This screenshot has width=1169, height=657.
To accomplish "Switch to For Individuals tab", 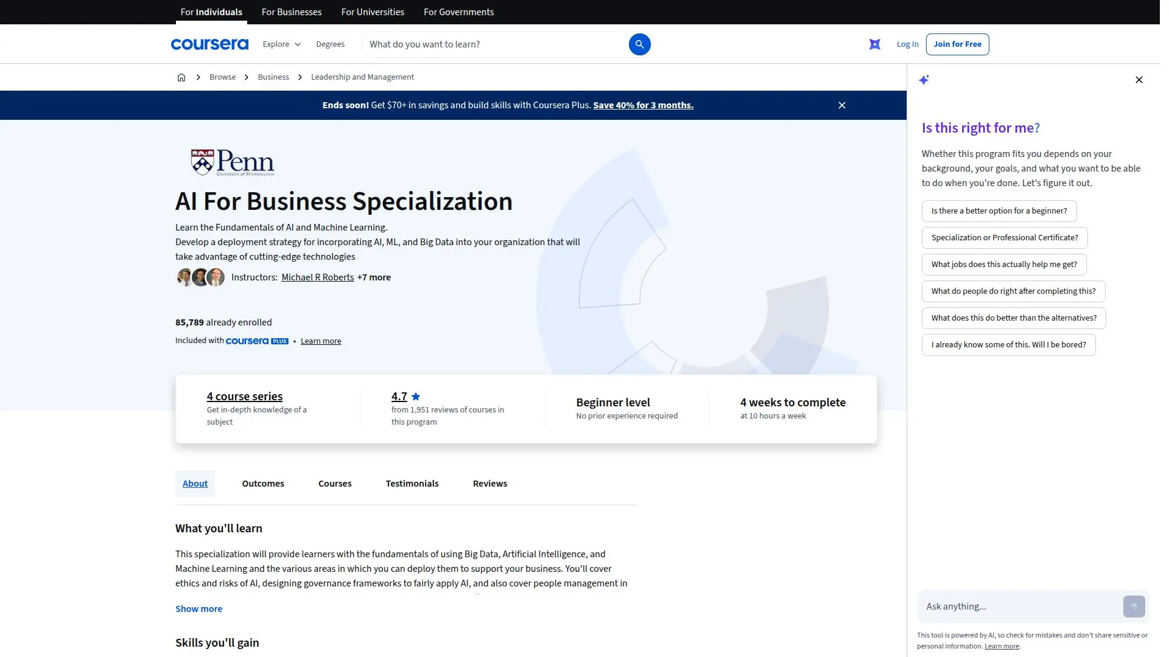I will 211,12.
